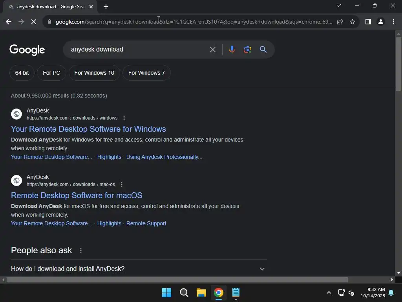Open the notification bell
402x302 pixels.
[x=391, y=293]
